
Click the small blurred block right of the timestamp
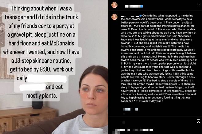[137, 109]
